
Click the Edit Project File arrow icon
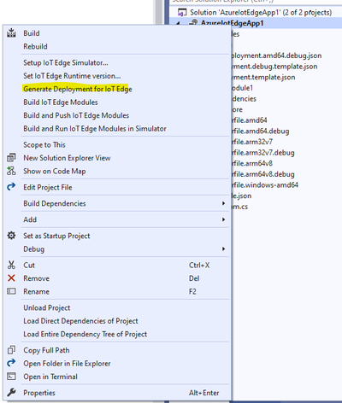[x=11, y=187]
